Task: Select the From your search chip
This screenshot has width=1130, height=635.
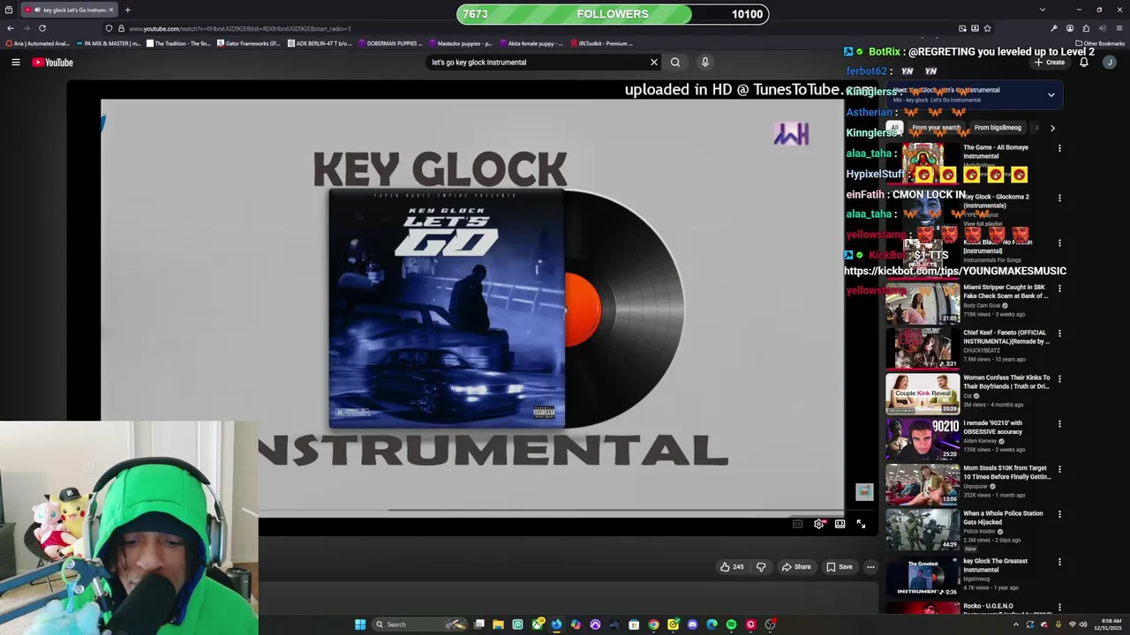Action: [x=936, y=127]
